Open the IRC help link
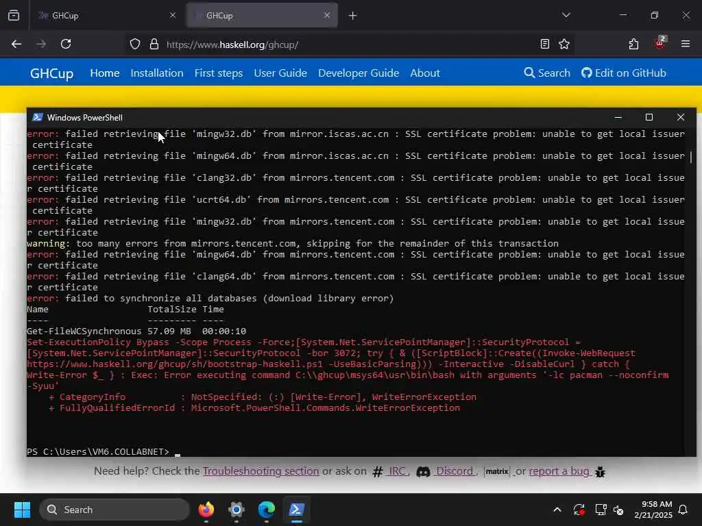 (x=390, y=471)
